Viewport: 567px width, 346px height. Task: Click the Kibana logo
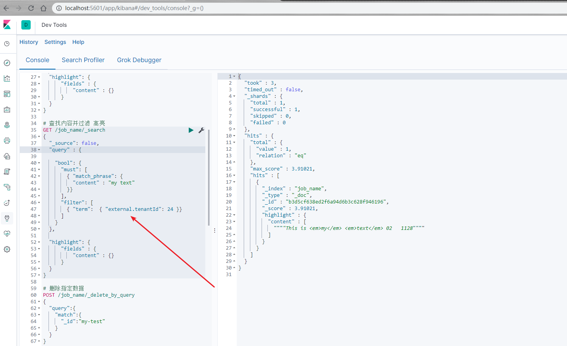pos(7,24)
